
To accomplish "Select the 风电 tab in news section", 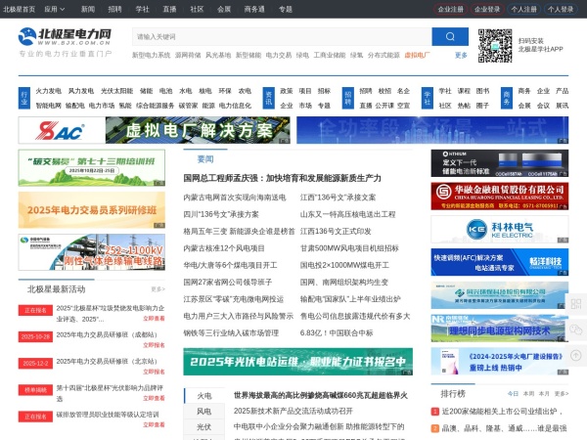I will coord(204,412).
